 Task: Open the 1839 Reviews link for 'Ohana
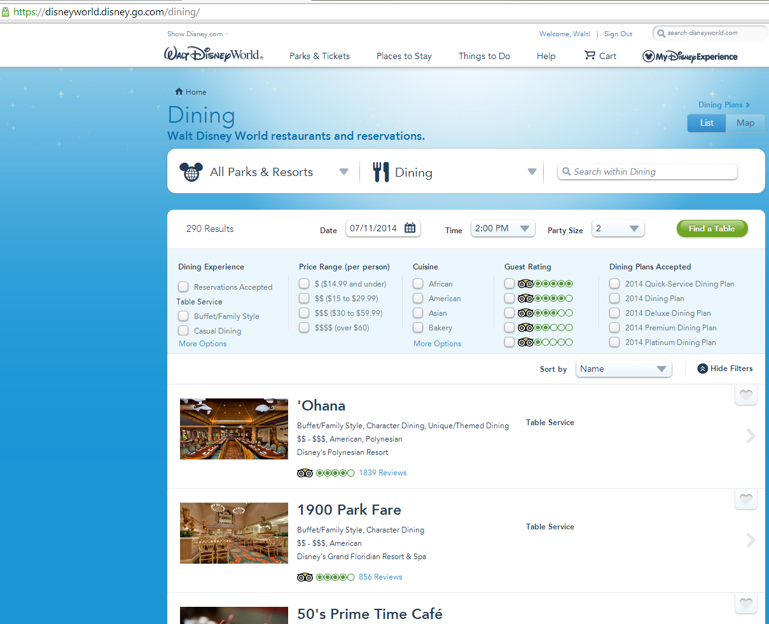tap(383, 473)
